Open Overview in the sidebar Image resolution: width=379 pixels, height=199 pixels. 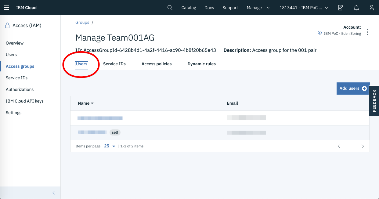15,43
